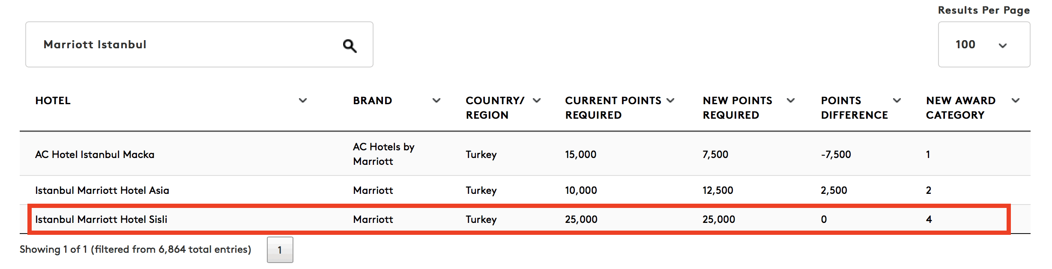1052x269 pixels.
Task: Sort by Current Points Required chevron
Action: (671, 101)
